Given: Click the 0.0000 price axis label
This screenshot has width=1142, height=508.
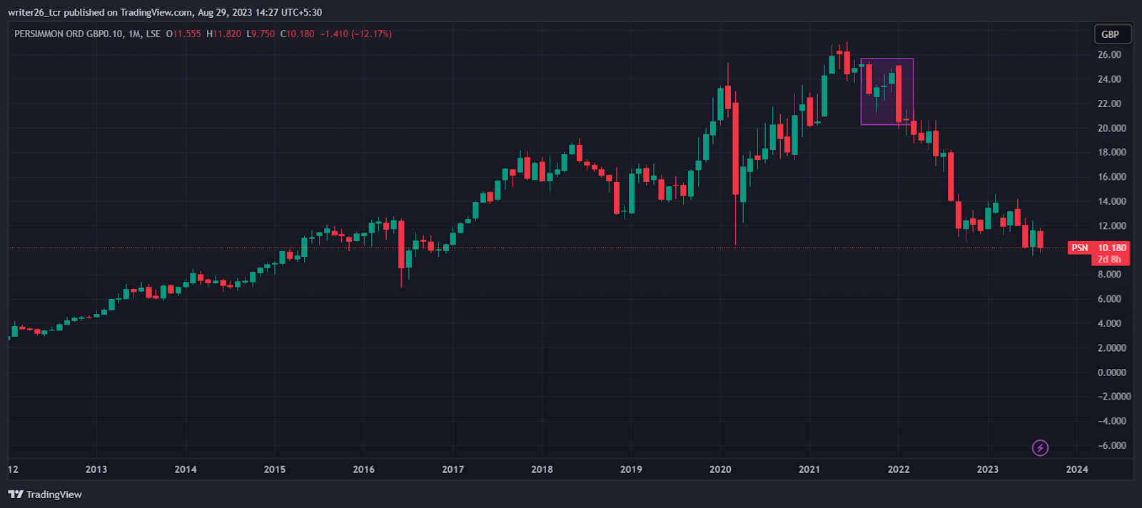Looking at the screenshot, I should (x=1112, y=372).
